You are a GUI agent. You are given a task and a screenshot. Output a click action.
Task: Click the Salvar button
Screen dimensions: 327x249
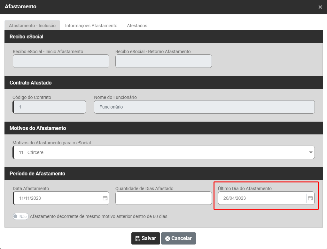point(145,238)
